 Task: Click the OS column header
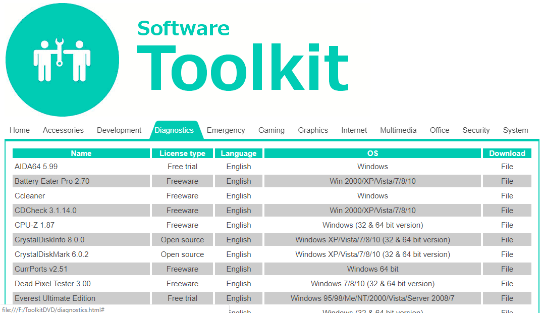[372, 153]
